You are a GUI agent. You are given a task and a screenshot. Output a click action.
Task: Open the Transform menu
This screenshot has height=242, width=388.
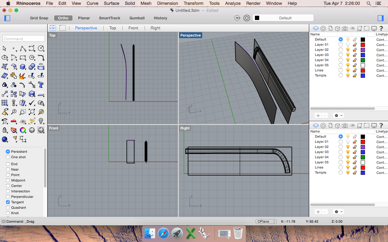(193, 3)
